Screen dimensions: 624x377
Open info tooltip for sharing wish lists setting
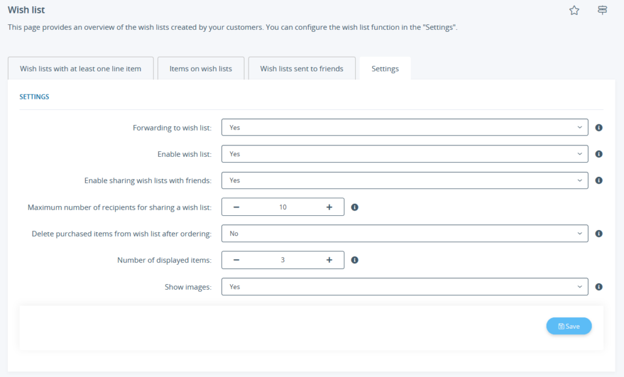[x=598, y=180]
